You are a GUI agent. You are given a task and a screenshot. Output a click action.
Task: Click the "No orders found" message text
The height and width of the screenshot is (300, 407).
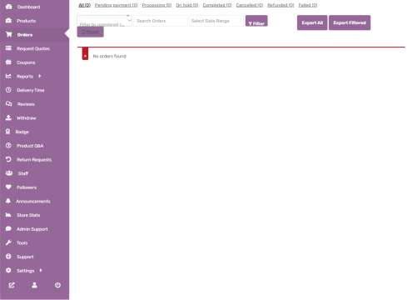109,56
